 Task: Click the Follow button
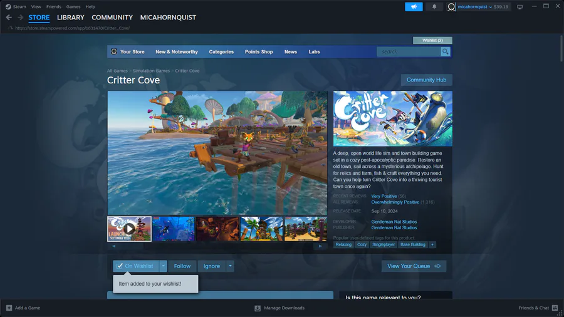pos(182,266)
